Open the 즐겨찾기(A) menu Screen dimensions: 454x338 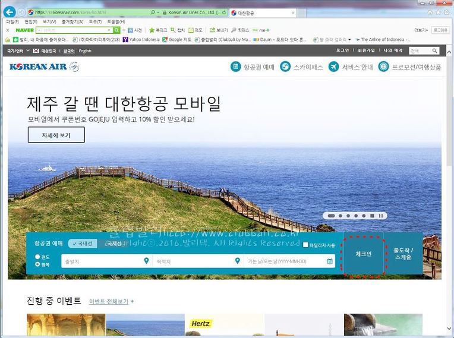[72, 22]
